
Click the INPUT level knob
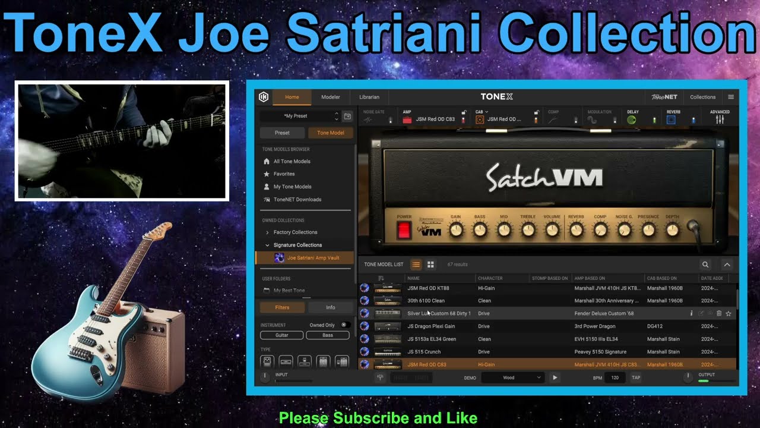tap(265, 376)
